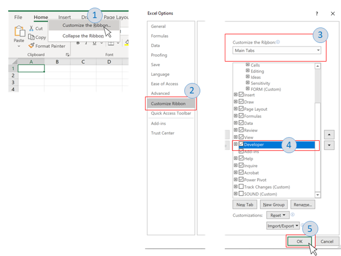The height and width of the screenshot is (256, 341).
Task: Select the Format Painter brush icon
Action: click(x=31, y=46)
